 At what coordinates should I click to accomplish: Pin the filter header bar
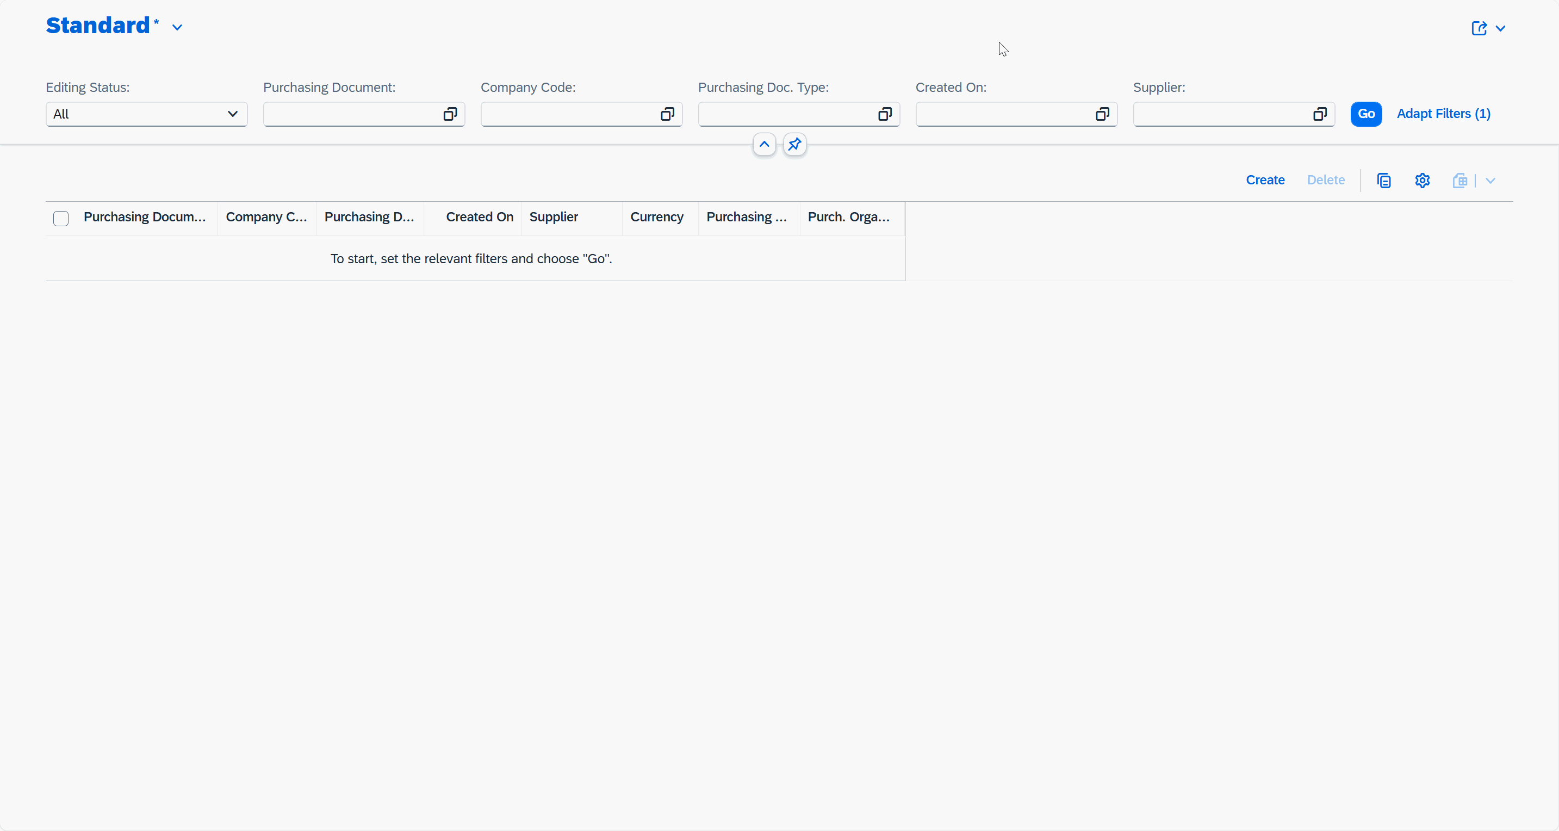794,145
